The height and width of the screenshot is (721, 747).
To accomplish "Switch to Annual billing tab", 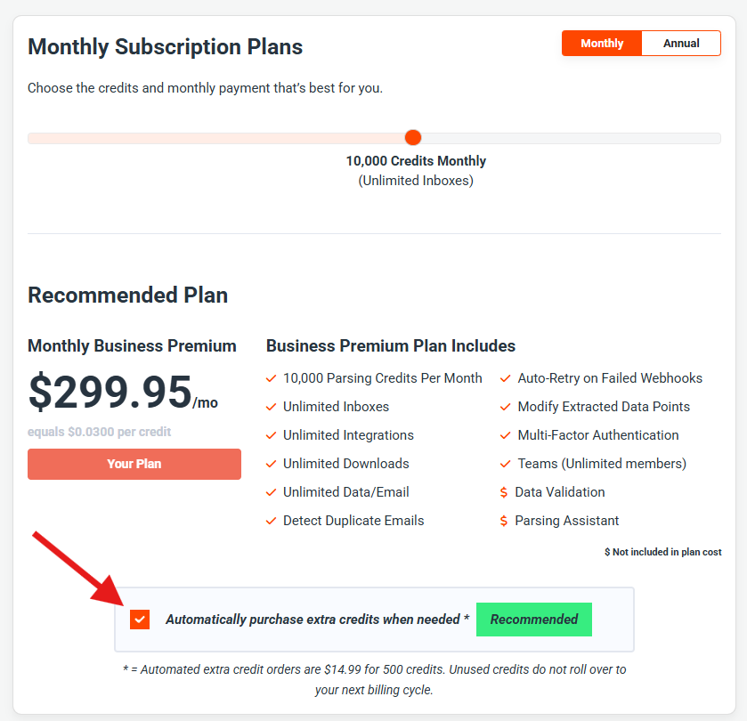I will coord(681,44).
